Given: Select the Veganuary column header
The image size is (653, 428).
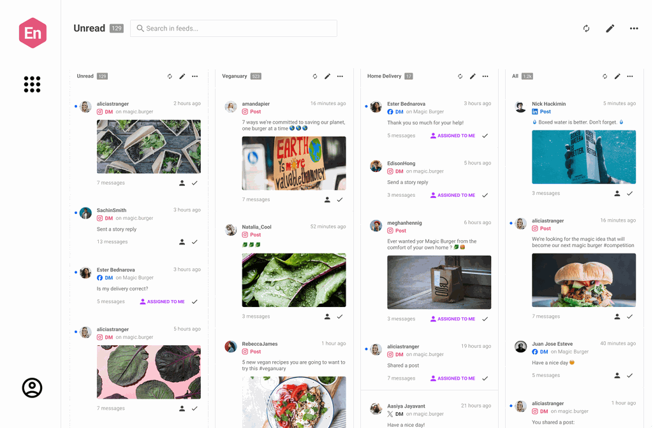Looking at the screenshot, I should (x=234, y=76).
